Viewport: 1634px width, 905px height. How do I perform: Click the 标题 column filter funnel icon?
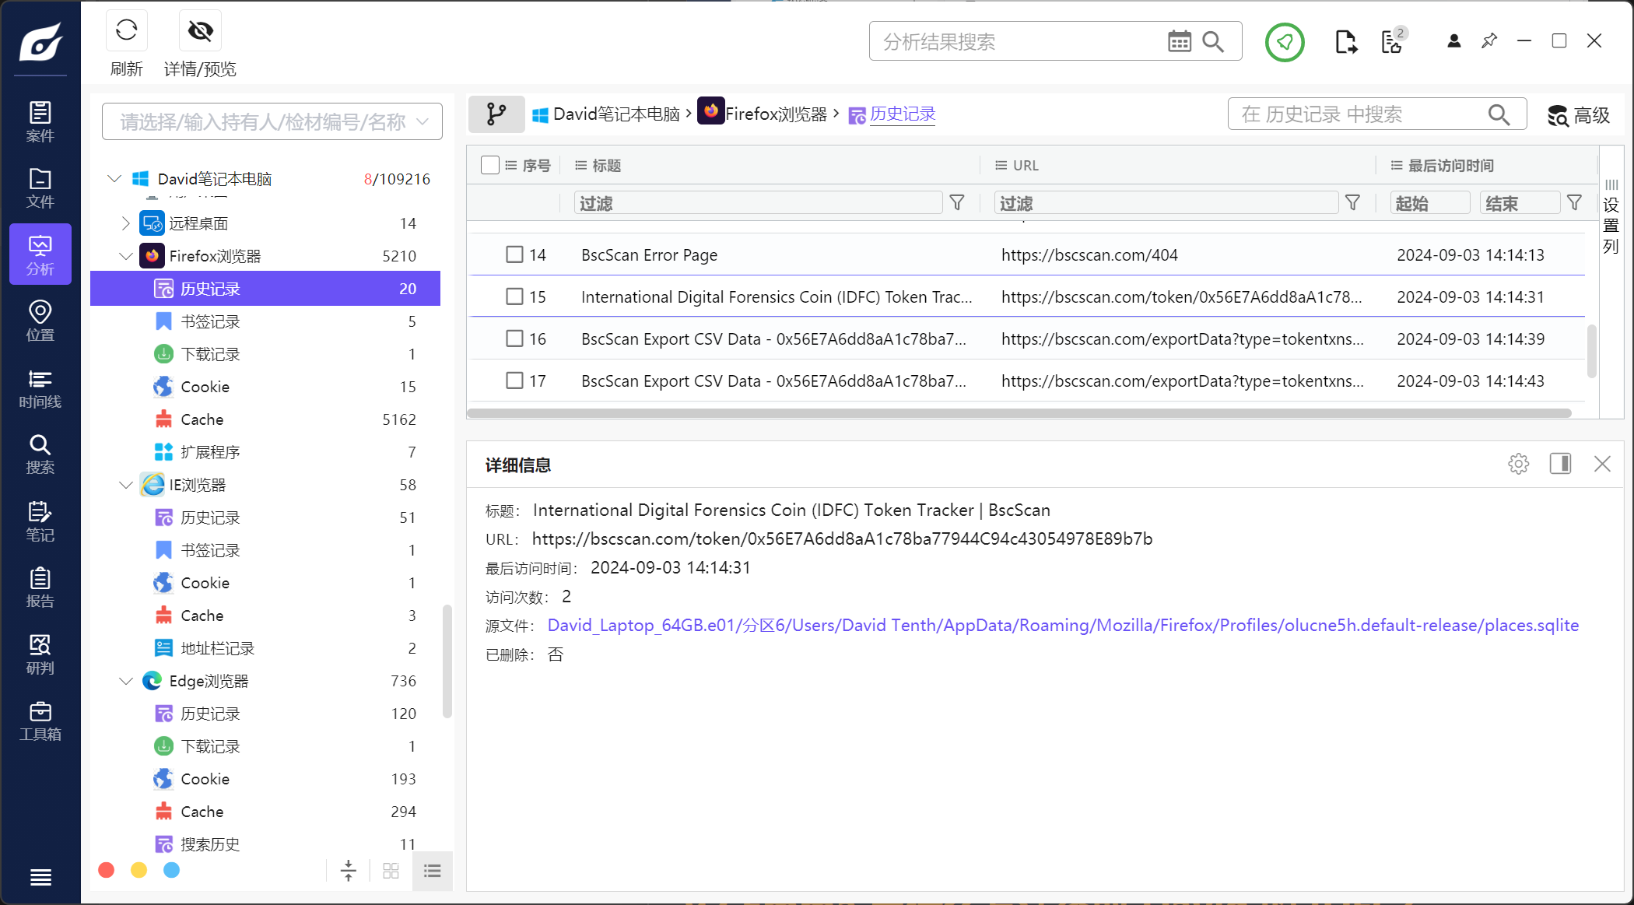click(x=957, y=203)
